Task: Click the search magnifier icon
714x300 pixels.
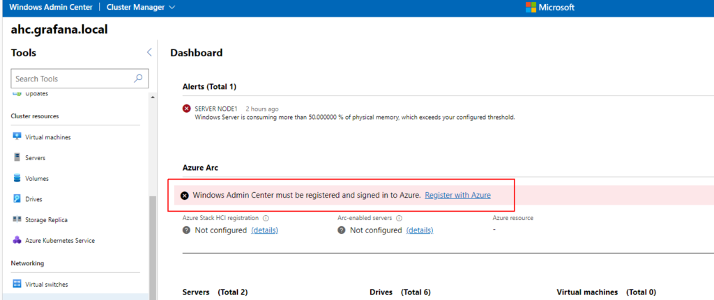Action: [x=138, y=78]
